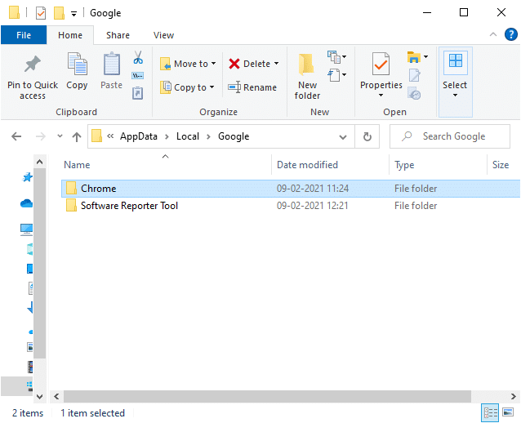Open the Easy access dropdown
The width and height of the screenshot is (521, 423).
point(337,75)
